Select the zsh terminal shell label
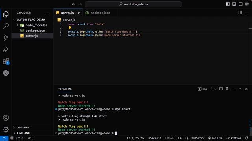This screenshot has height=141, width=252. click(x=202, y=89)
